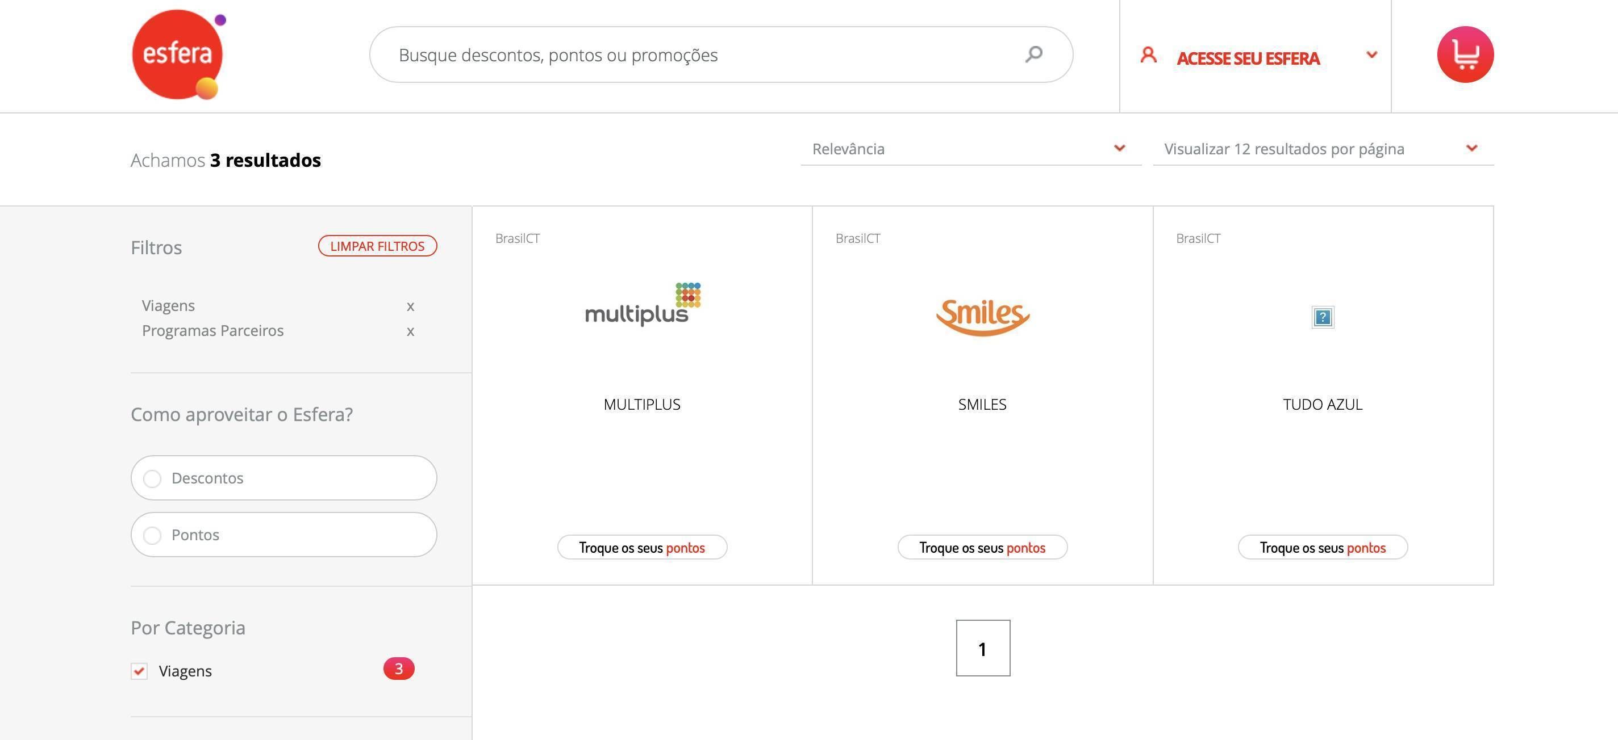
Task: Click BrasilCT label on Multiplus card
Action: [x=518, y=238]
